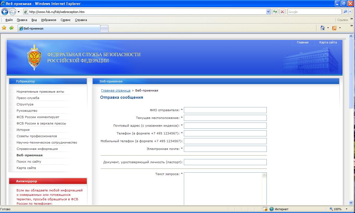Click the RSS feeds icon
Screen dimensions: 355x213
click(x=334, y=28)
